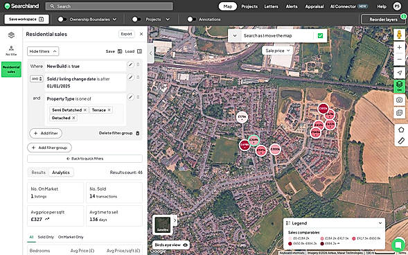Click Delete filter group
408x255 pixels.
pyautogui.click(x=119, y=133)
